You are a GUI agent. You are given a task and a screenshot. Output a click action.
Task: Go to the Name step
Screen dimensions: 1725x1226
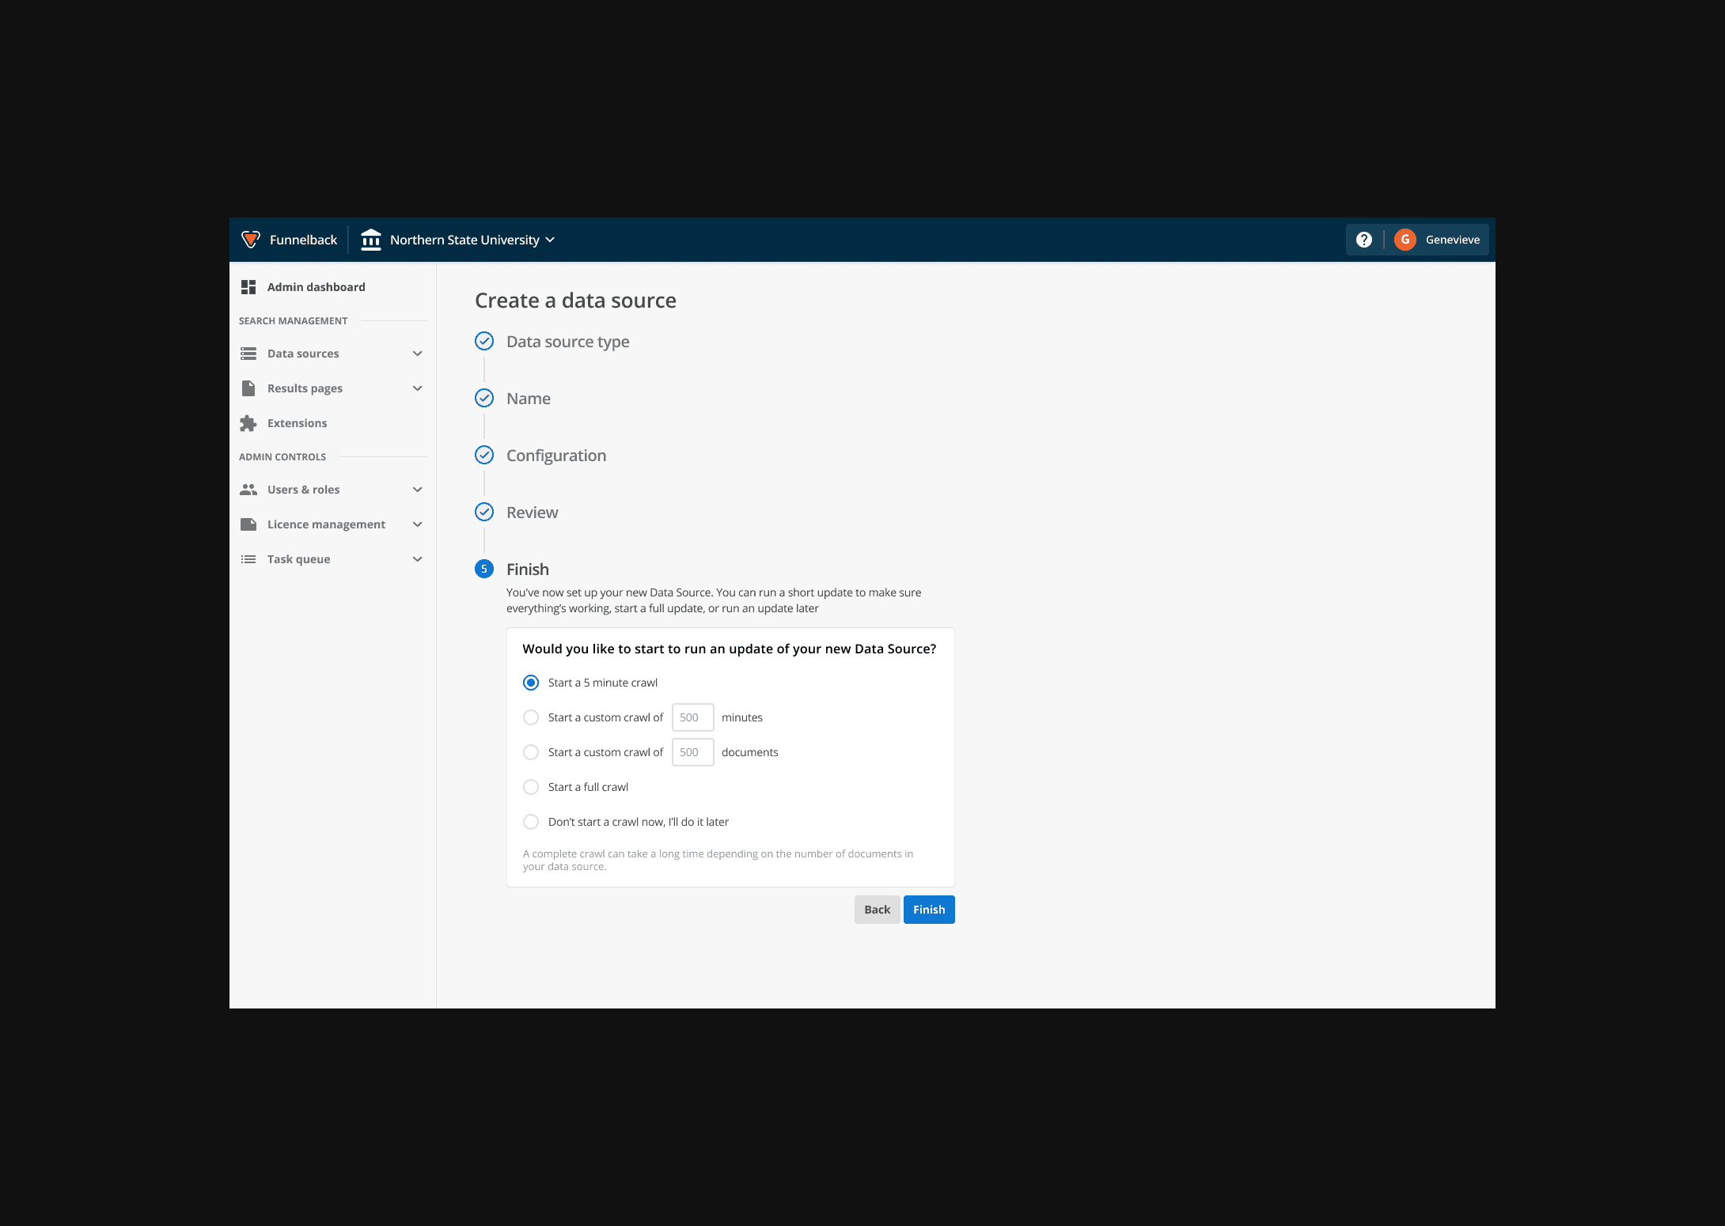coord(529,399)
